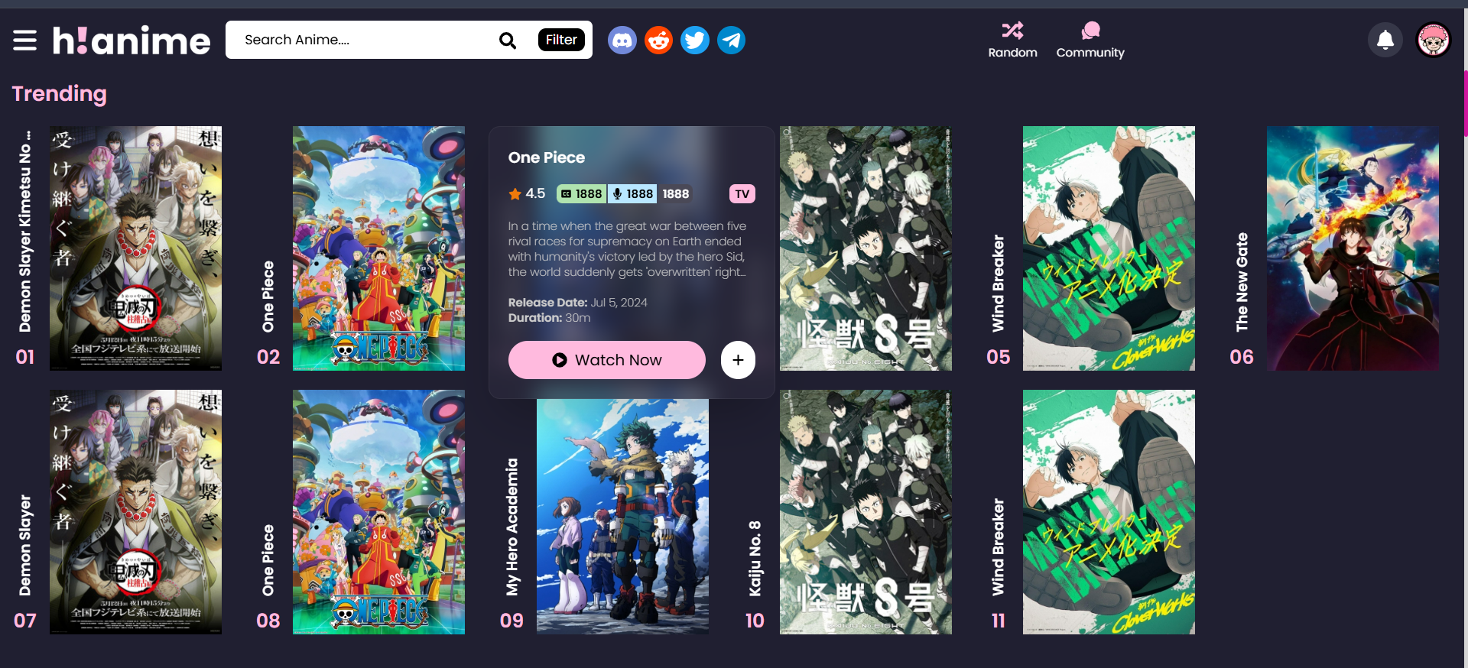Open the user profile avatar
Image resolution: width=1468 pixels, height=668 pixels.
1433,41
